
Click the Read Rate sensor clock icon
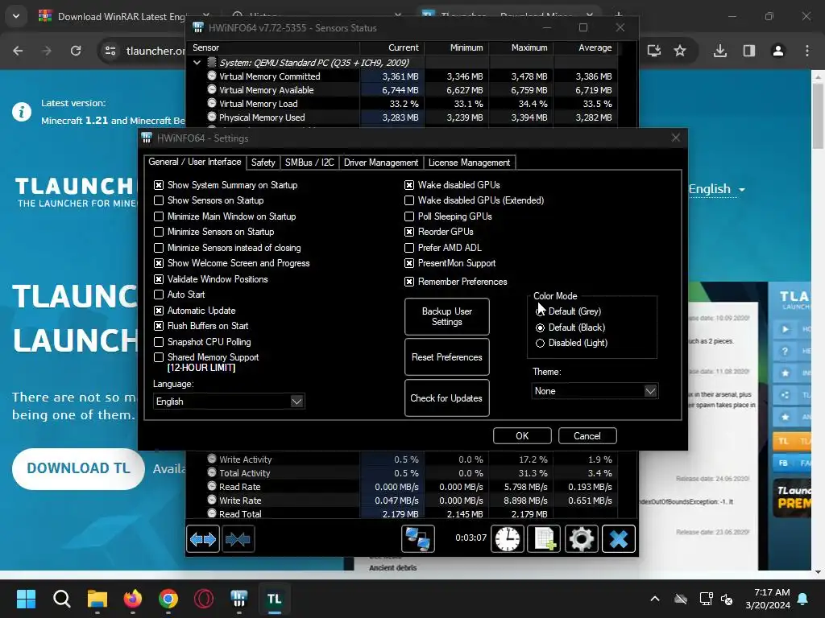212,486
